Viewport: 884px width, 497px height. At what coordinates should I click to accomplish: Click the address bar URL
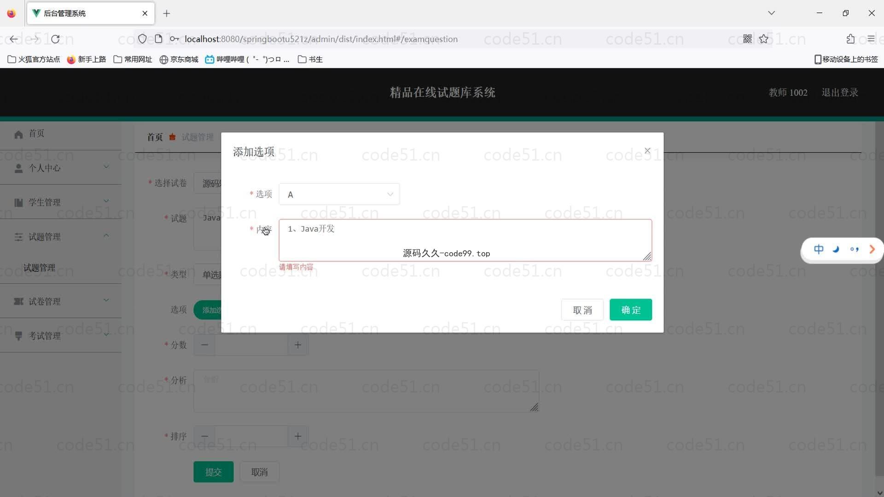tap(321, 39)
